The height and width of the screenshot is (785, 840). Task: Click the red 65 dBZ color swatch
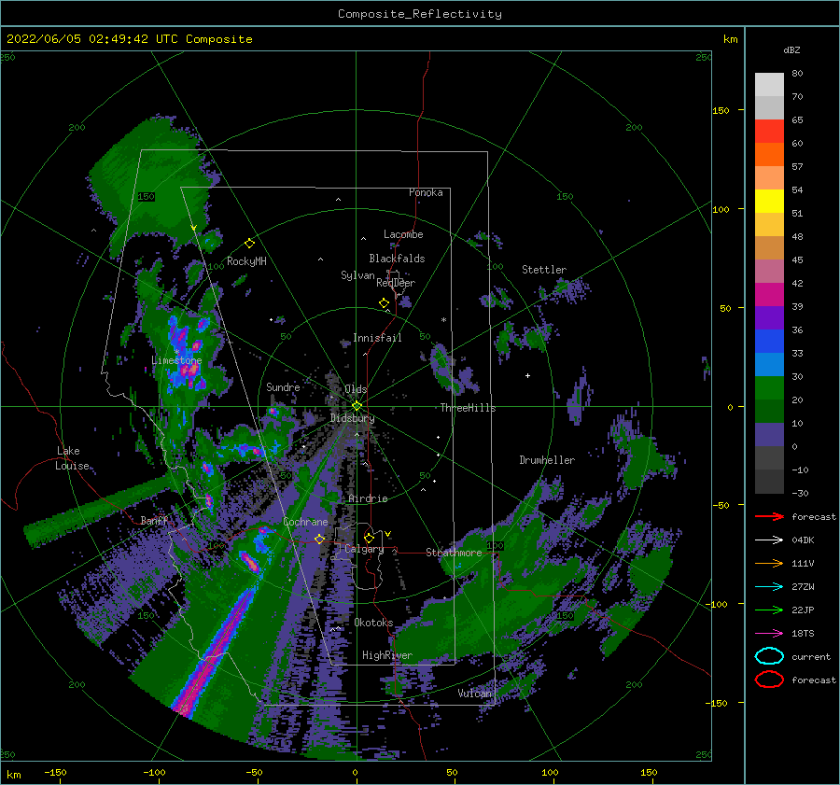pos(769,131)
